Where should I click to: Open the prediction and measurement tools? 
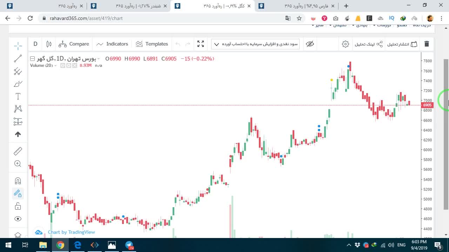pyautogui.click(x=18, y=121)
